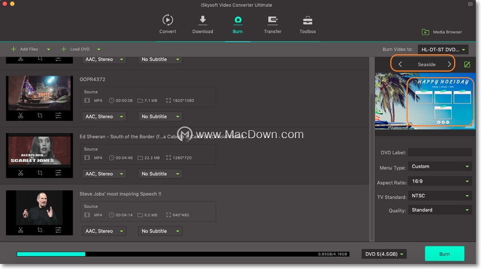Open effects settings for GOPR4372
481x269 pixels.
[58, 116]
